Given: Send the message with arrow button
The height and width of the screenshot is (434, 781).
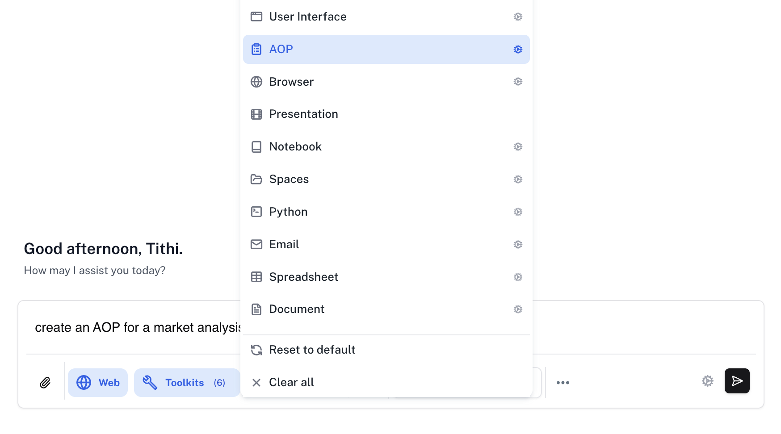Looking at the screenshot, I should click(x=737, y=381).
